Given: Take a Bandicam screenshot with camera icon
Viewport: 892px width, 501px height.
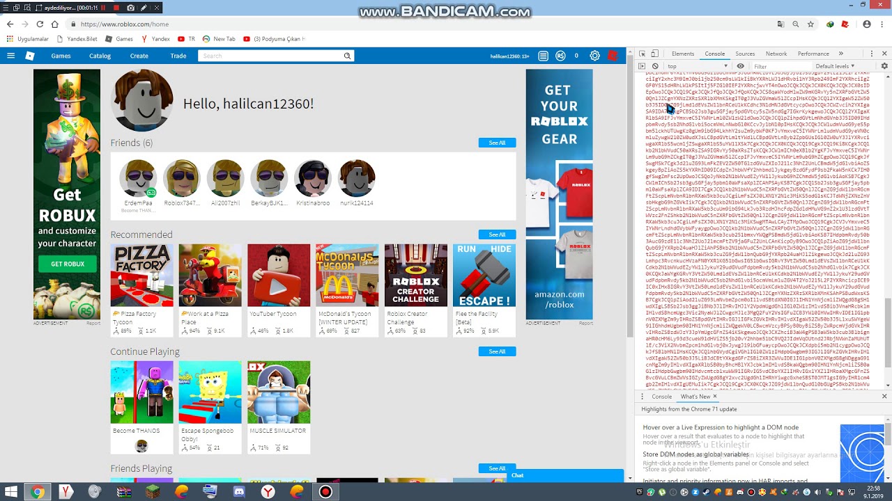Looking at the screenshot, I should click(x=130, y=8).
